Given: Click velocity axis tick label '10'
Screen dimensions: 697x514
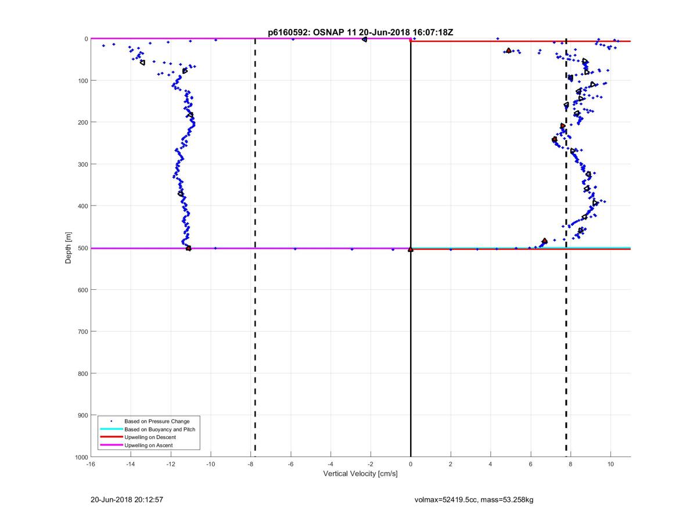Looking at the screenshot, I should click(610, 465).
